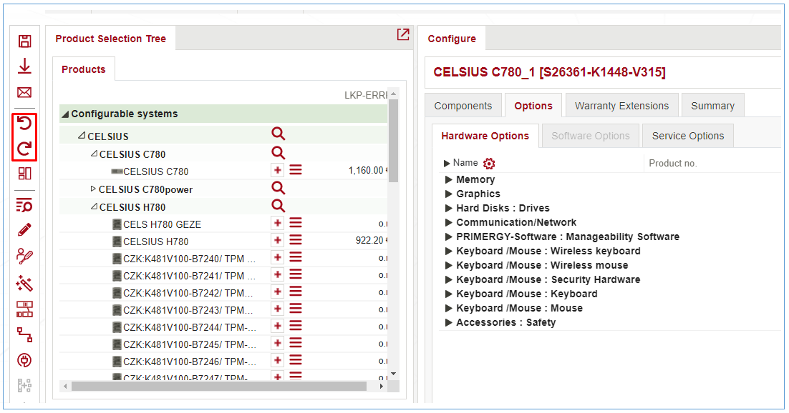Open the menu for CZK:K481V100-B7241
This screenshot has height=413, width=789.
point(296,275)
